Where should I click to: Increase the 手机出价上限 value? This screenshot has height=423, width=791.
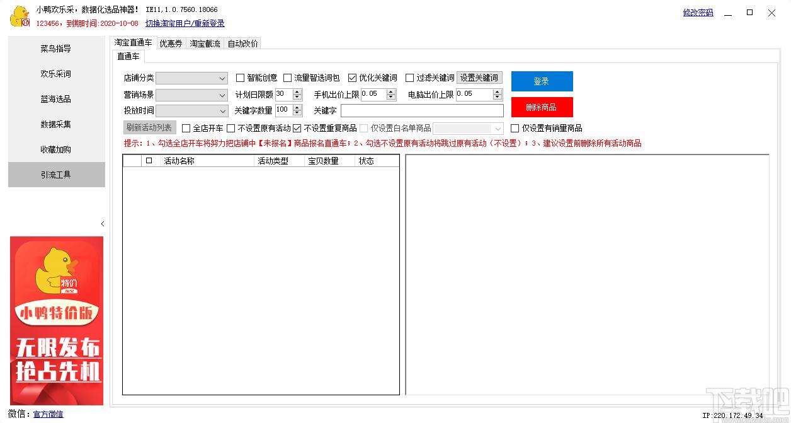click(x=391, y=91)
